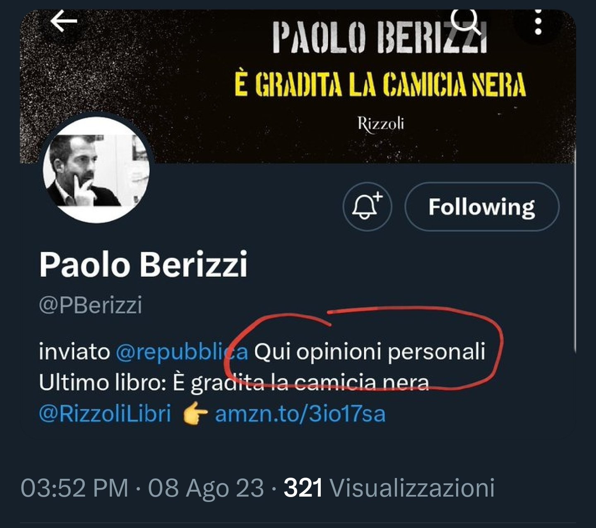View the 321 Visualizzazioni count

[389, 488]
